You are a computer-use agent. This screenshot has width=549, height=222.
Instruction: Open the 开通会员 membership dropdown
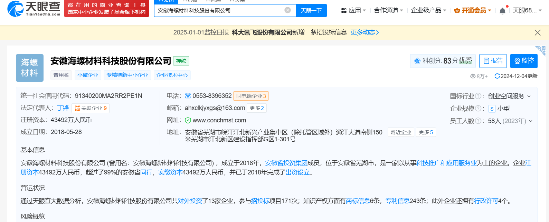473,11
